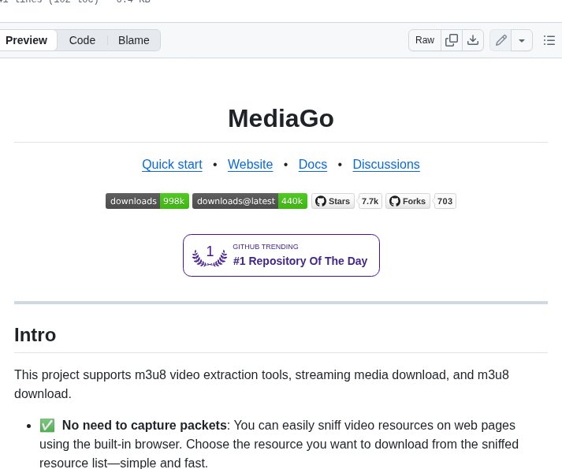This screenshot has width=562, height=469.
Task: Switch to the Blame tab
Action: click(134, 40)
